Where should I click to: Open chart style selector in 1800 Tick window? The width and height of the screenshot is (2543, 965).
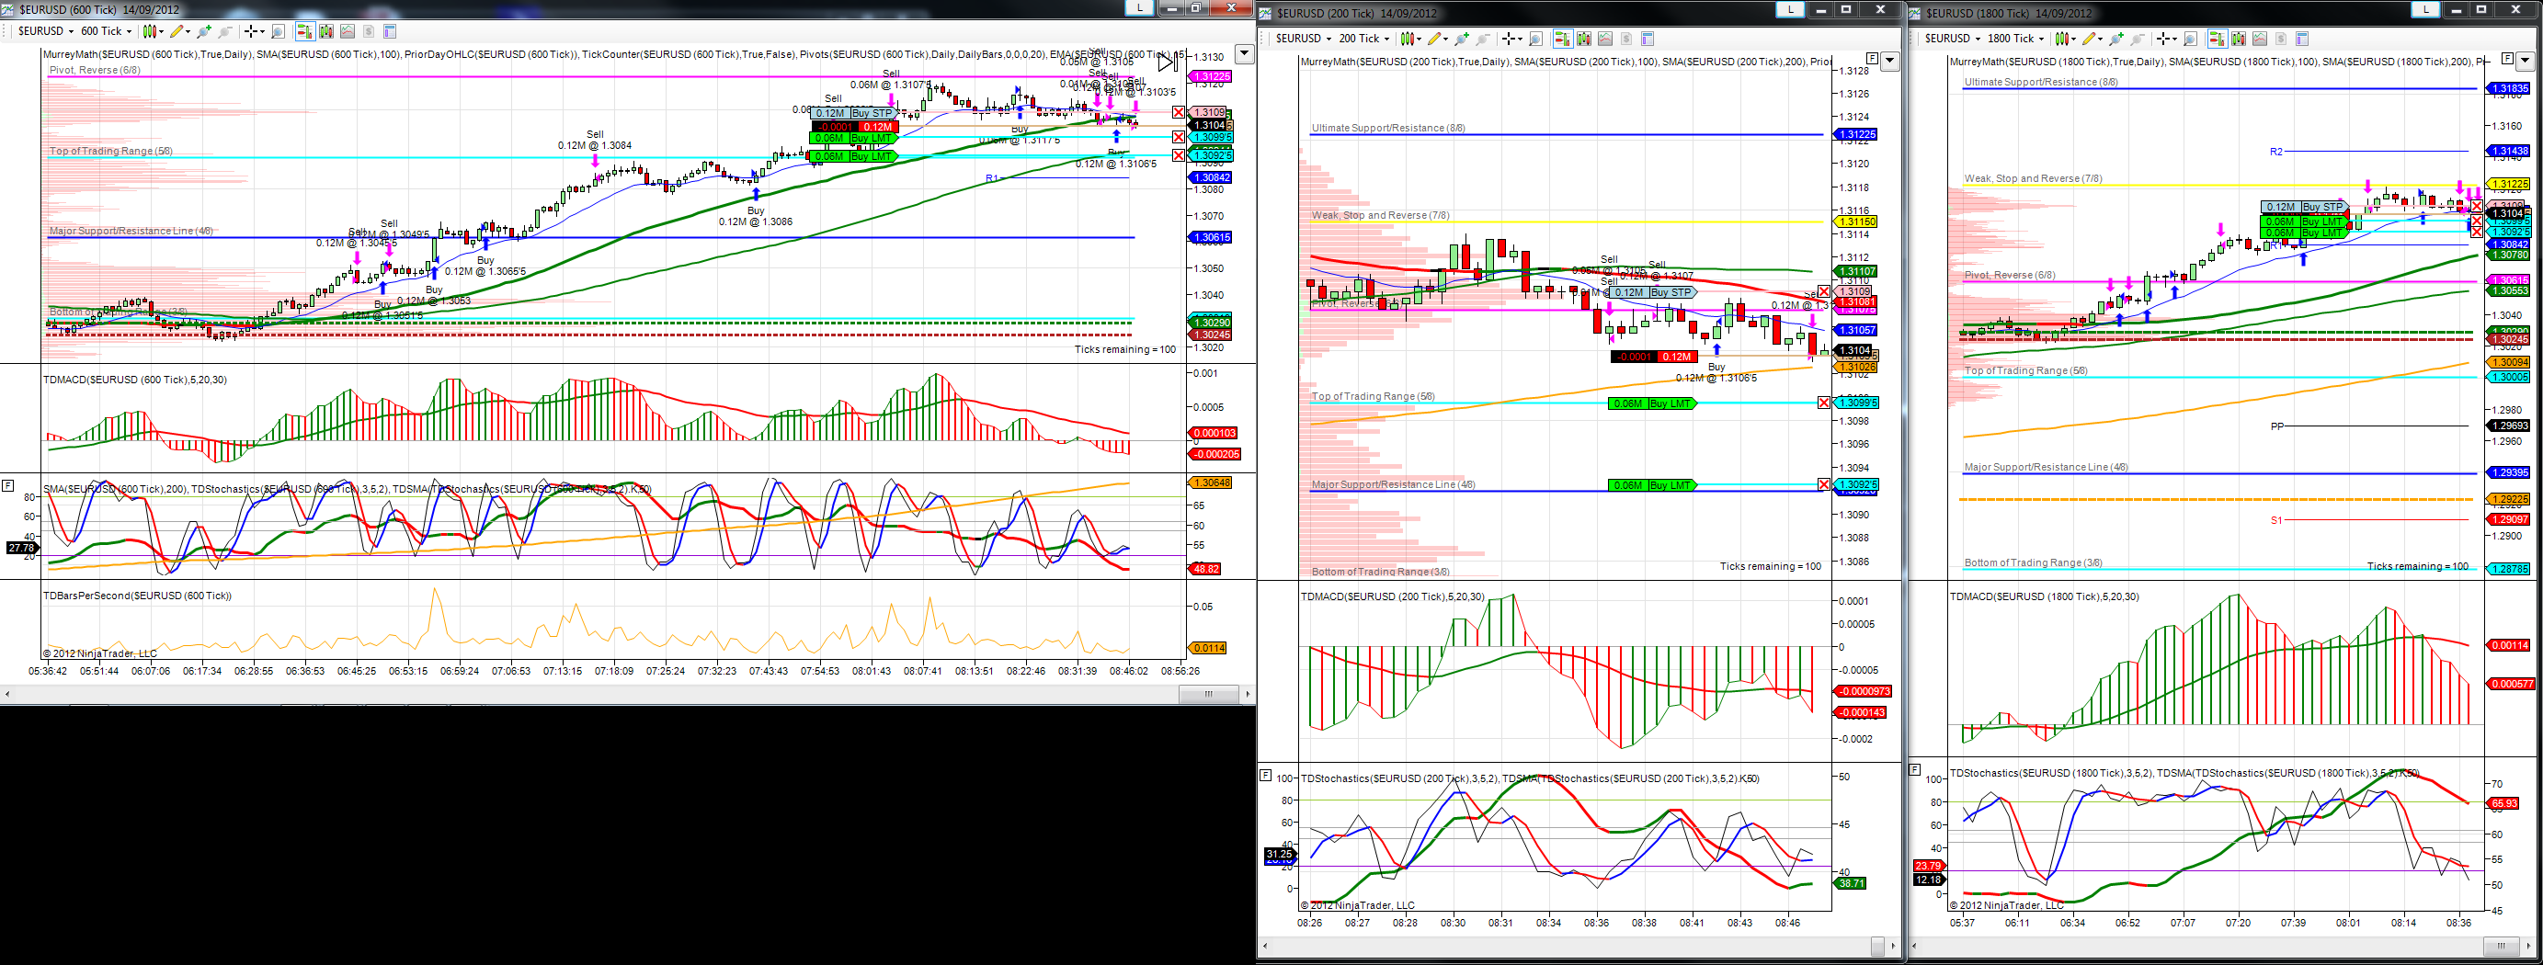(2065, 39)
